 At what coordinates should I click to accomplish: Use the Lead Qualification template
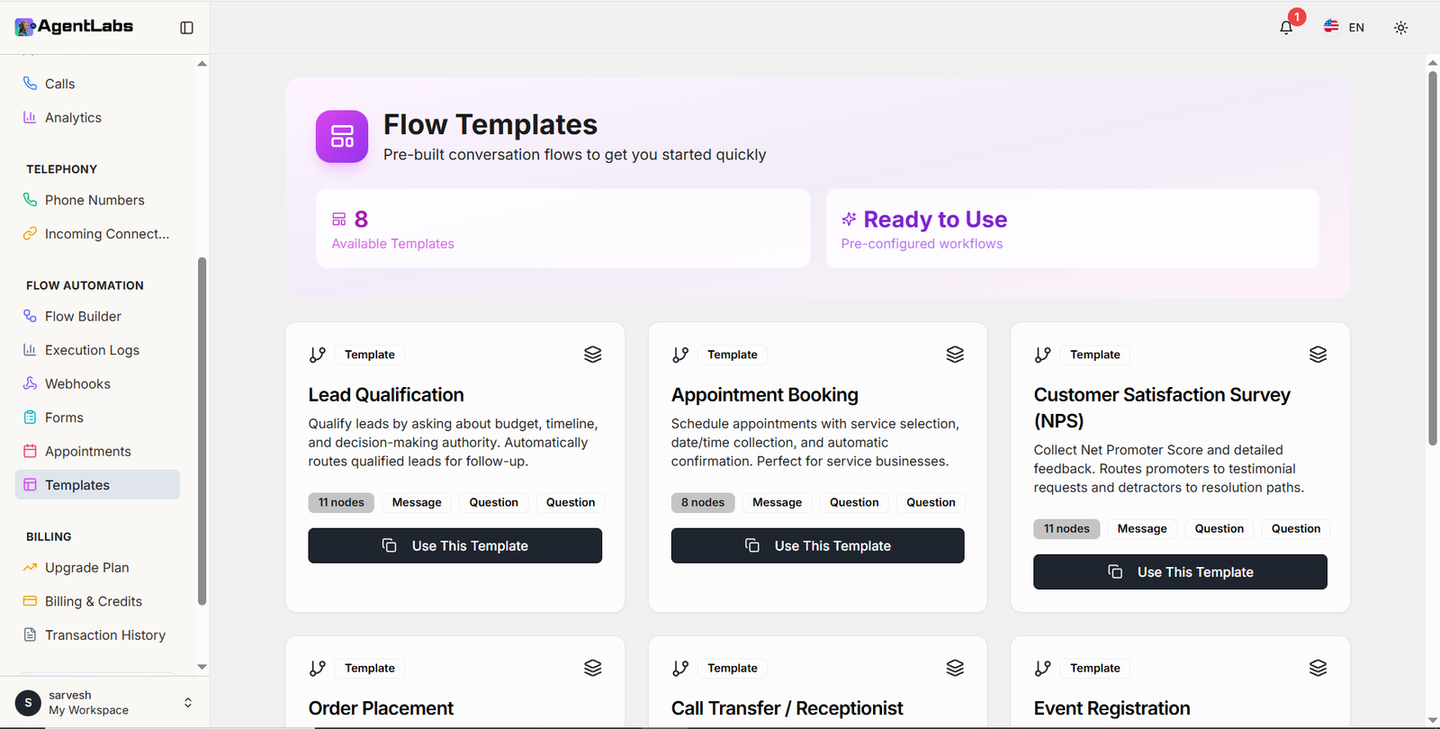pyautogui.click(x=455, y=545)
